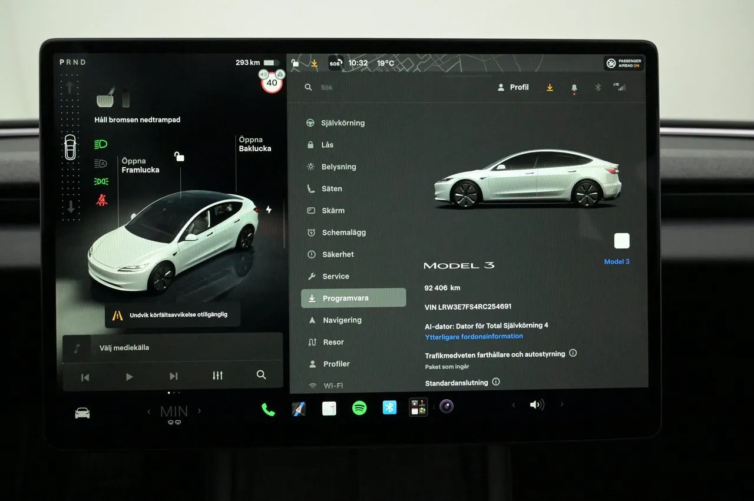Tap the red seatbelt warning icon

coord(102,200)
